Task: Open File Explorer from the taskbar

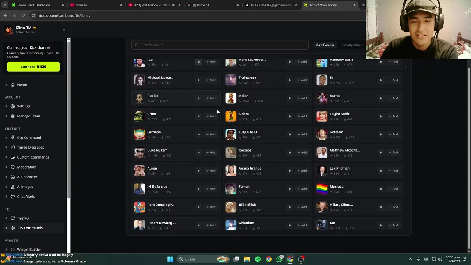Action: 247,259
